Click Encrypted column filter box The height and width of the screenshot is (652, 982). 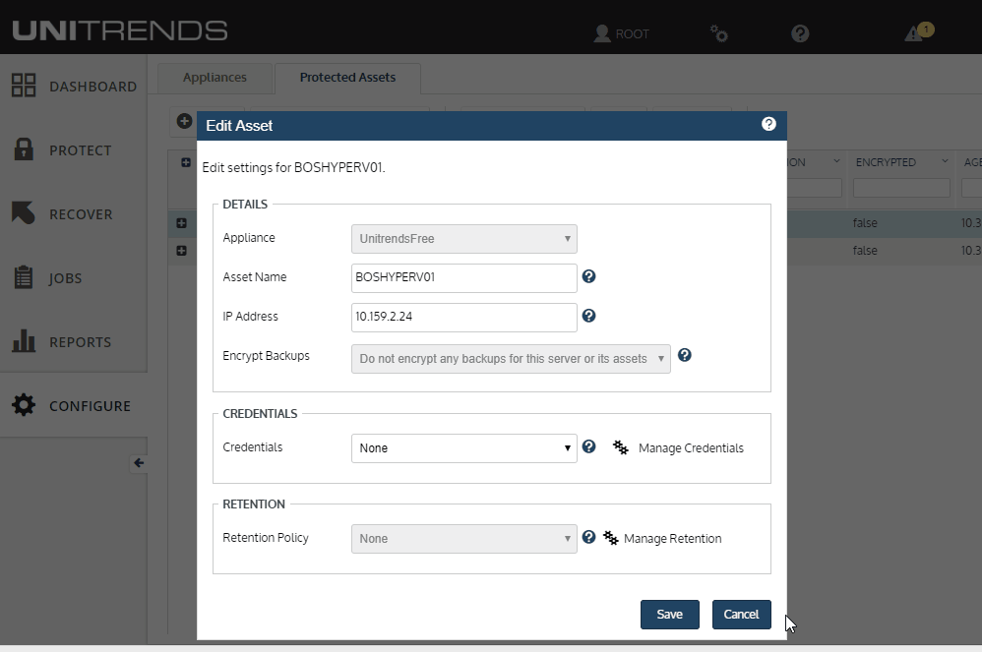[901, 188]
